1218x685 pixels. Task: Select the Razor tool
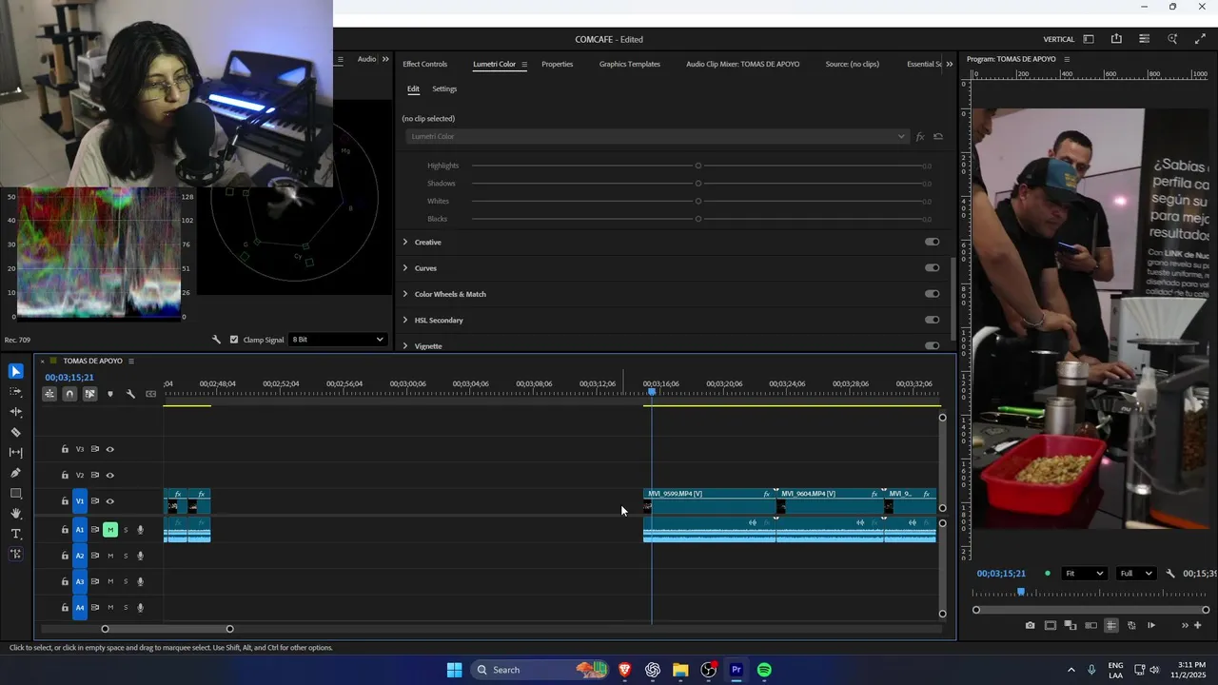click(15, 432)
